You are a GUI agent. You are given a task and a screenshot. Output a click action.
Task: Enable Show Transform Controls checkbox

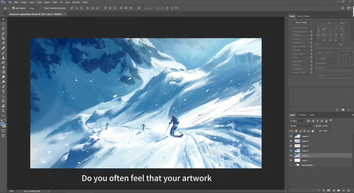[43, 8]
